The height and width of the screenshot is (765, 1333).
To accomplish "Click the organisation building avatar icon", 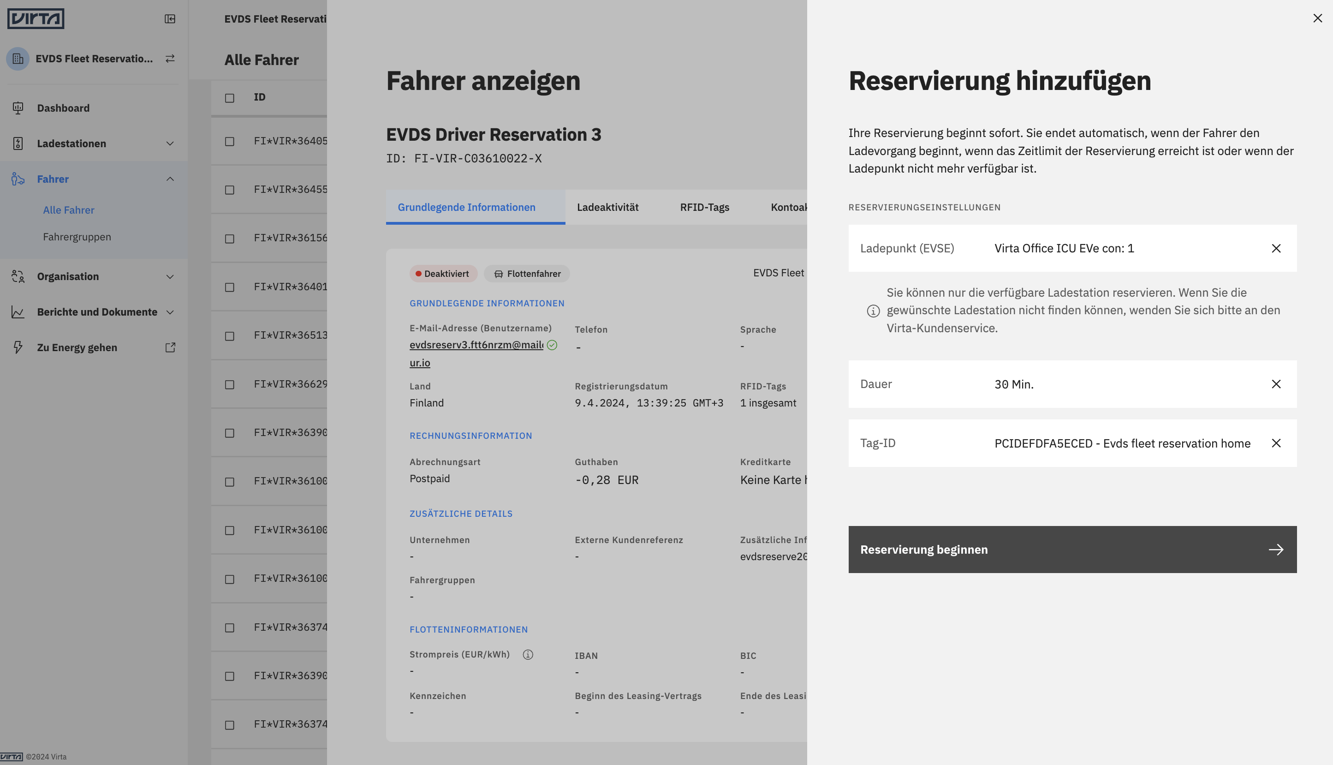I will point(18,58).
